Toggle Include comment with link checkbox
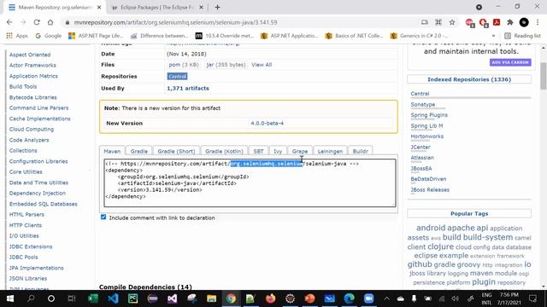547x307 pixels. click(103, 217)
